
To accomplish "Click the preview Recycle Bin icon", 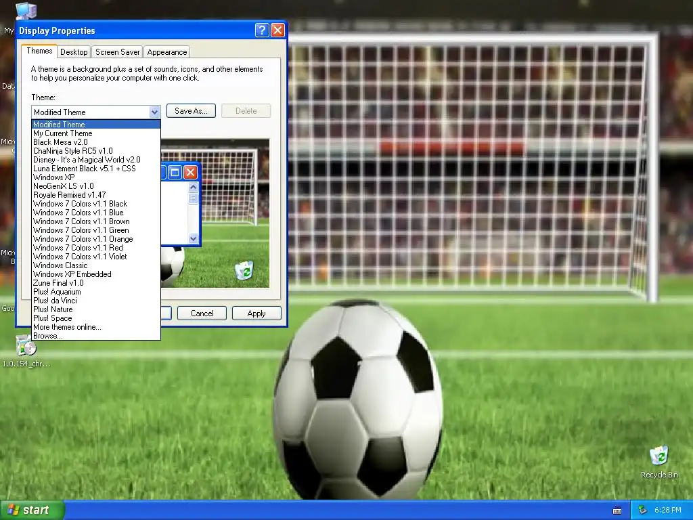I will point(244,270).
